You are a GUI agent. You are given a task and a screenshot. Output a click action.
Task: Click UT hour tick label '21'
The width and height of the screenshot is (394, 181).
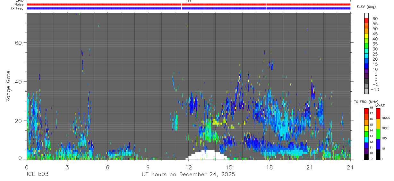point(310,167)
